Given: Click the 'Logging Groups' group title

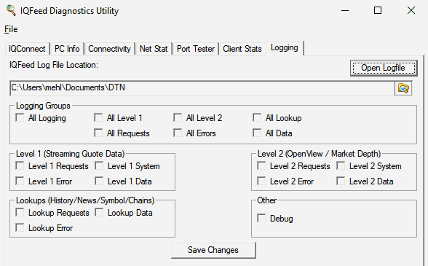Looking at the screenshot, I should [43, 106].
